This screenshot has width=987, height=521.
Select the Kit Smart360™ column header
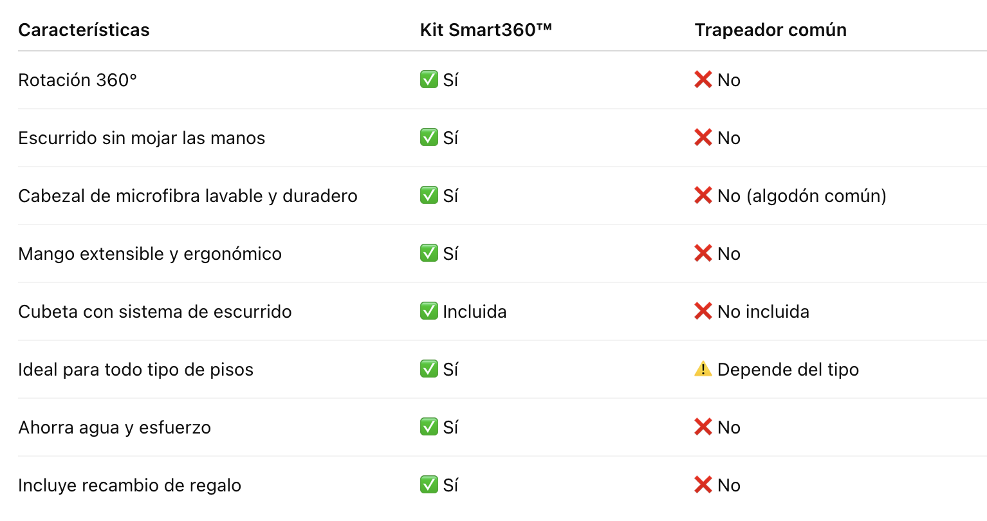486,30
